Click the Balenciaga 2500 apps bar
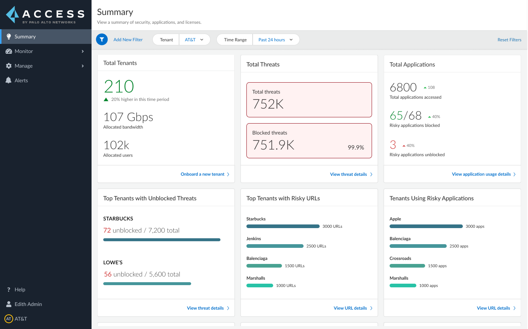The width and height of the screenshot is (528, 329). tap(418, 246)
